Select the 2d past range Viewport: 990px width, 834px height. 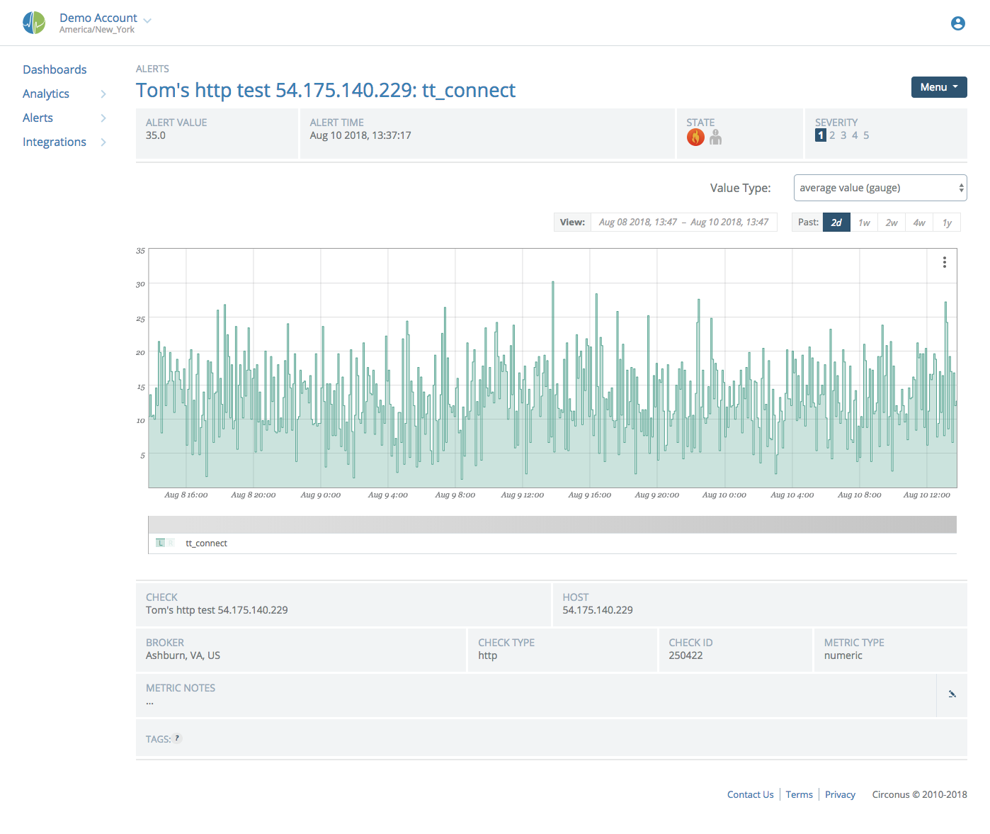(x=836, y=222)
